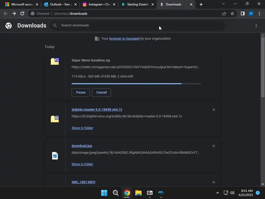Go forward with the browser forward arrow
Screen dimensions: 265x199
tap(14, 13)
